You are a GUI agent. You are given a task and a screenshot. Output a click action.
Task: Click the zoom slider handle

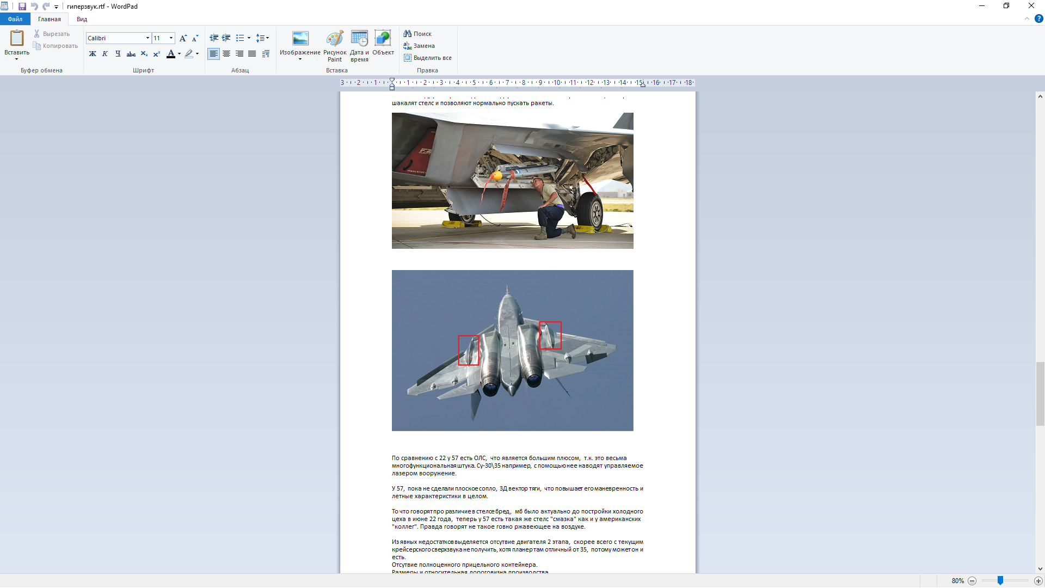click(x=1000, y=581)
